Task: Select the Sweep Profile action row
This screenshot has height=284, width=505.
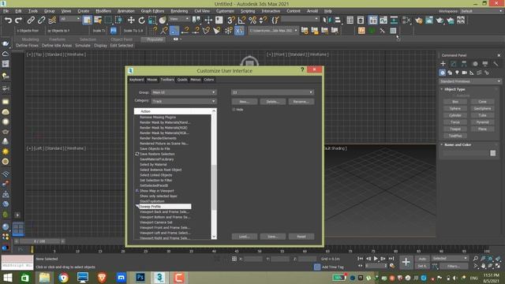Action: click(x=165, y=207)
